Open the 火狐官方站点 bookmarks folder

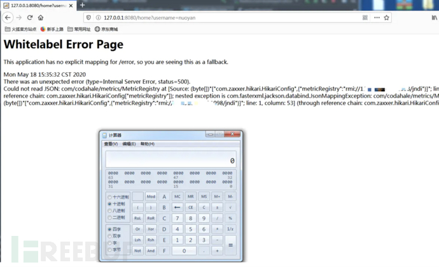20,29
